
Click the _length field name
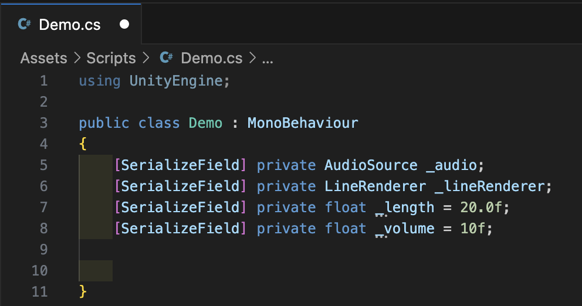point(405,208)
